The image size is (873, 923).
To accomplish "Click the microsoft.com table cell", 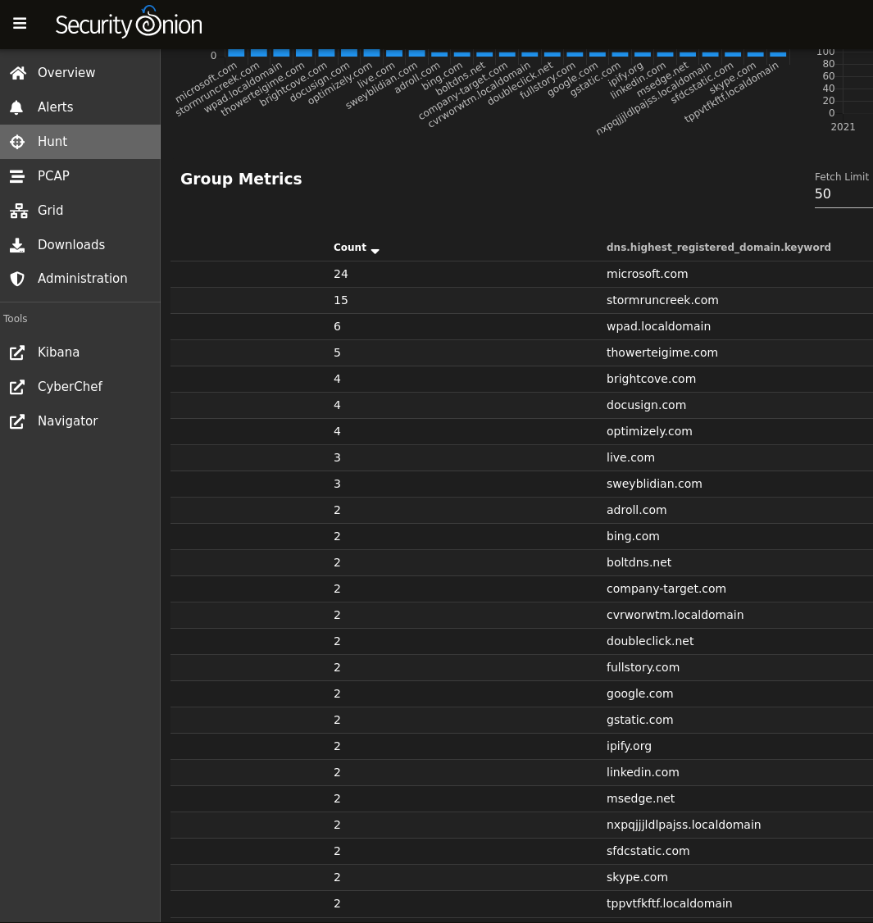I will click(647, 275).
